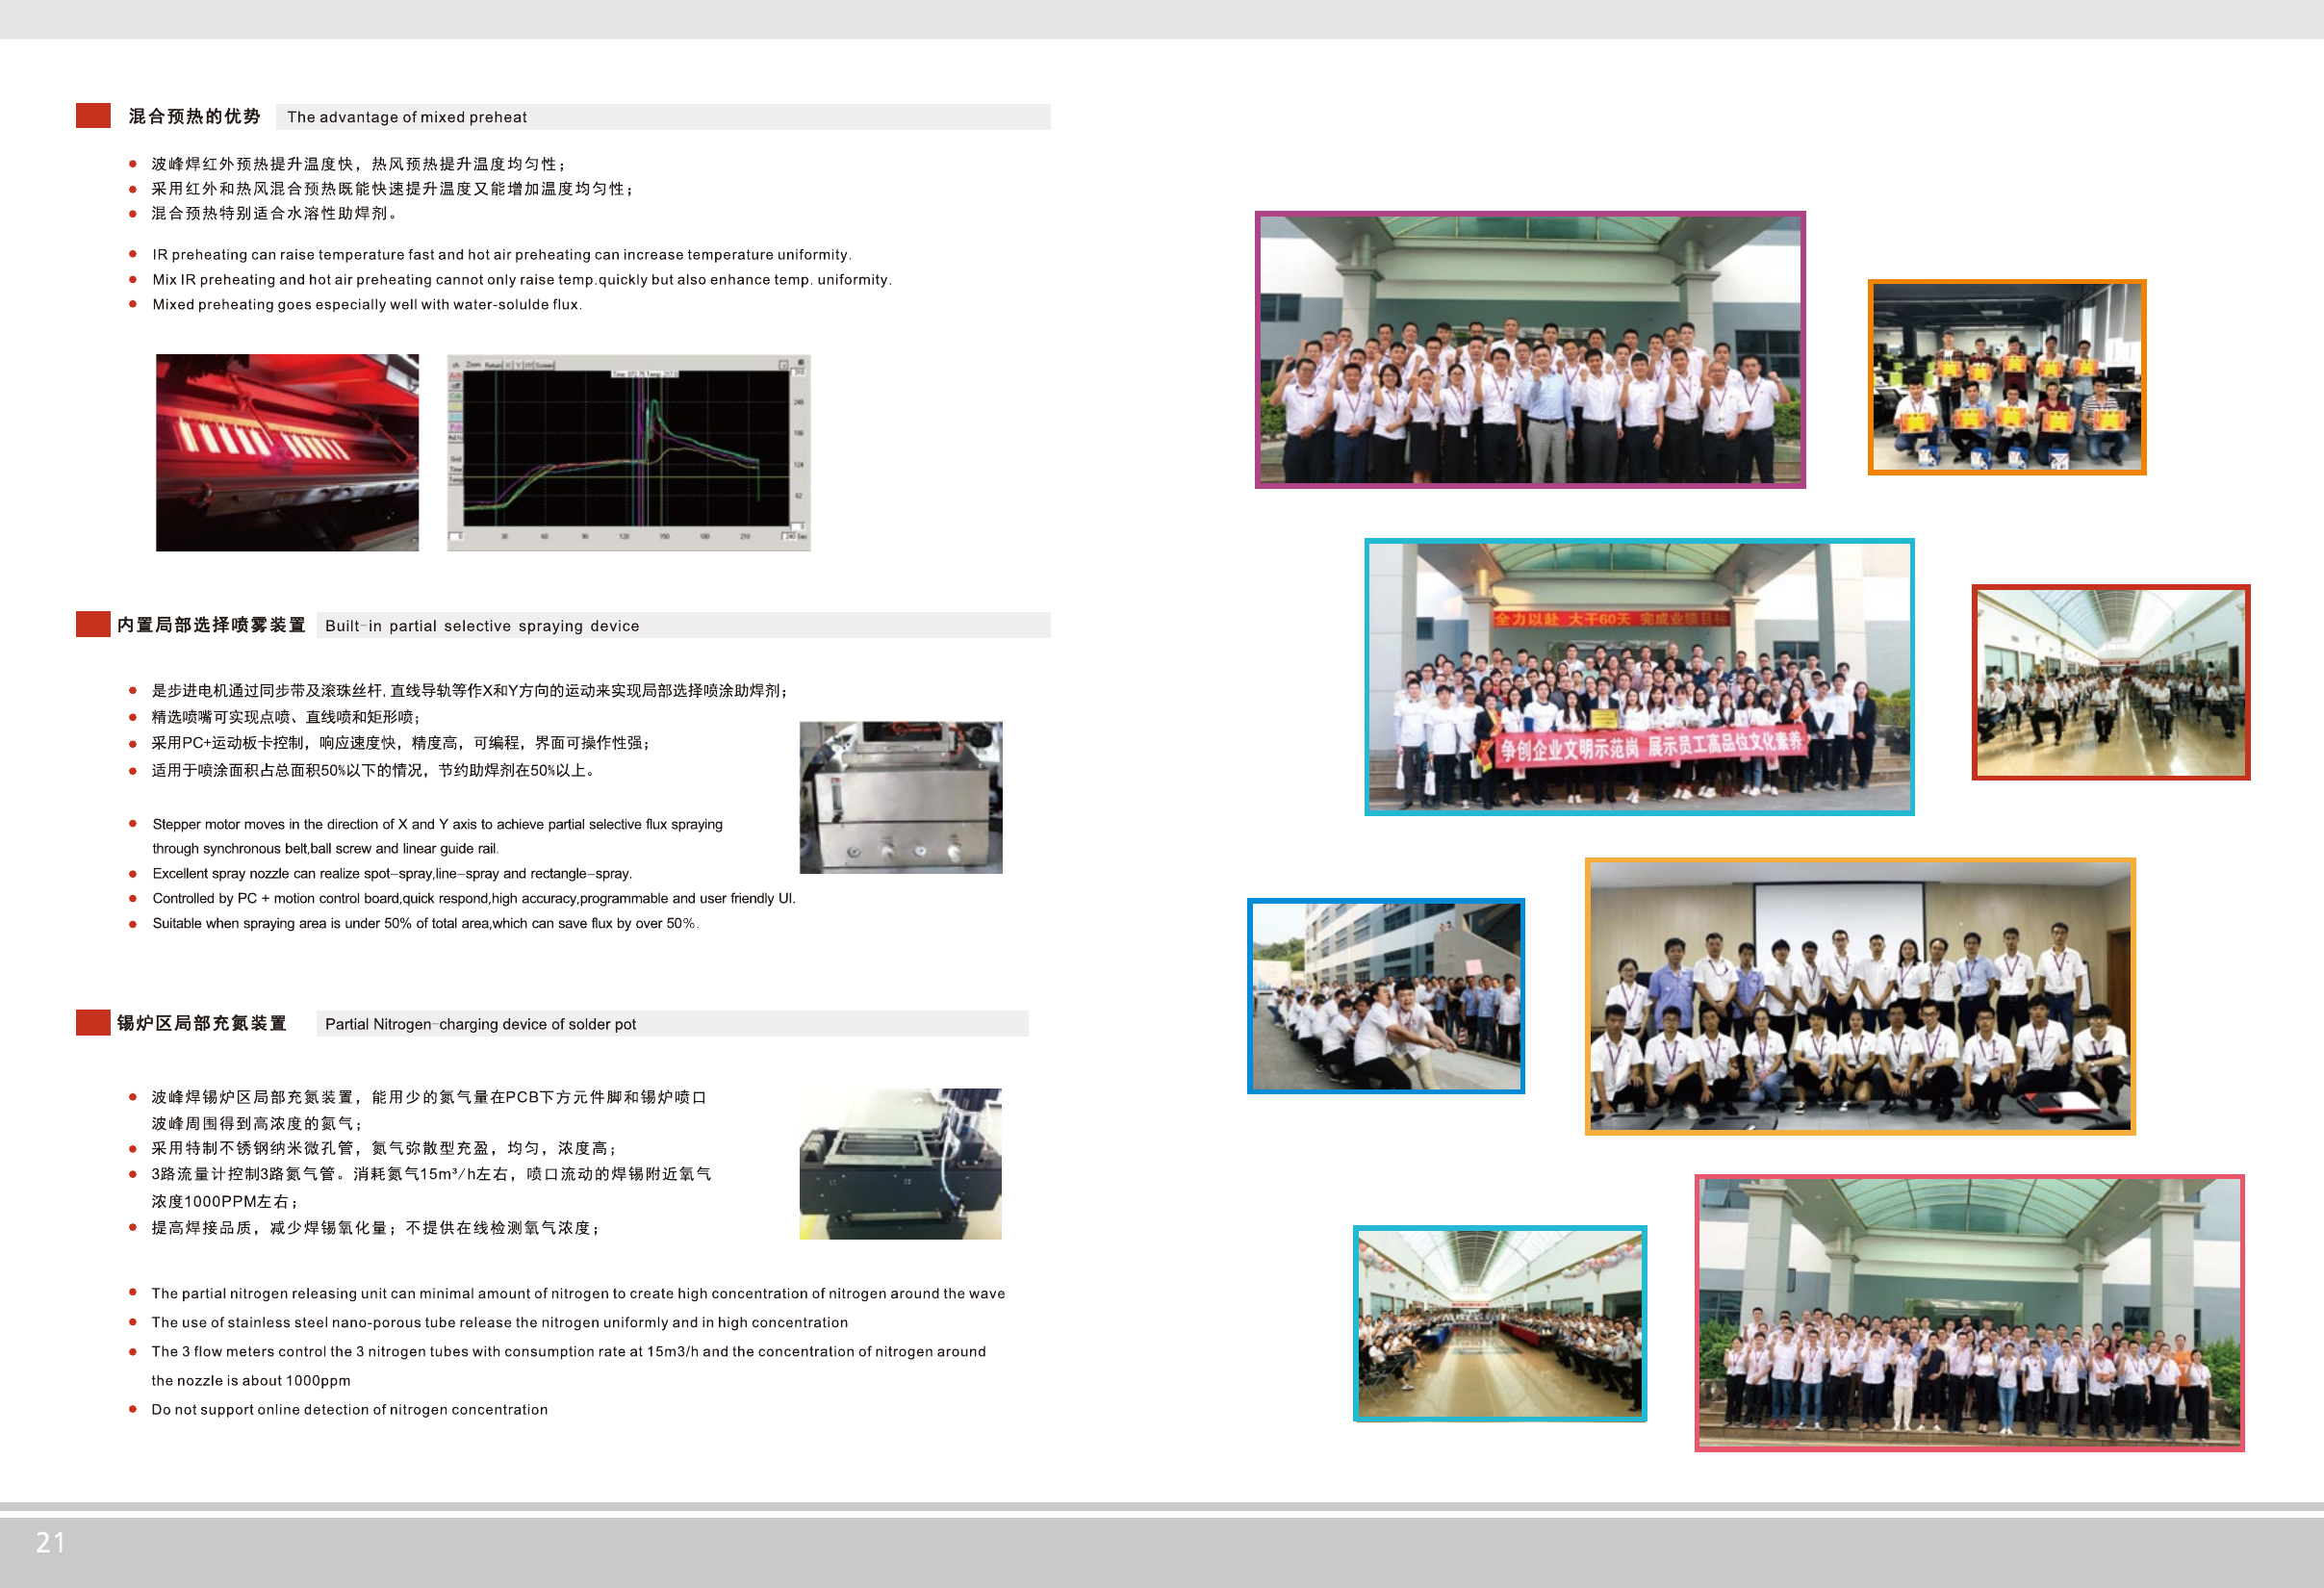
Task: Click 'Do not support online detection' bullet line
Action: click(349, 1409)
